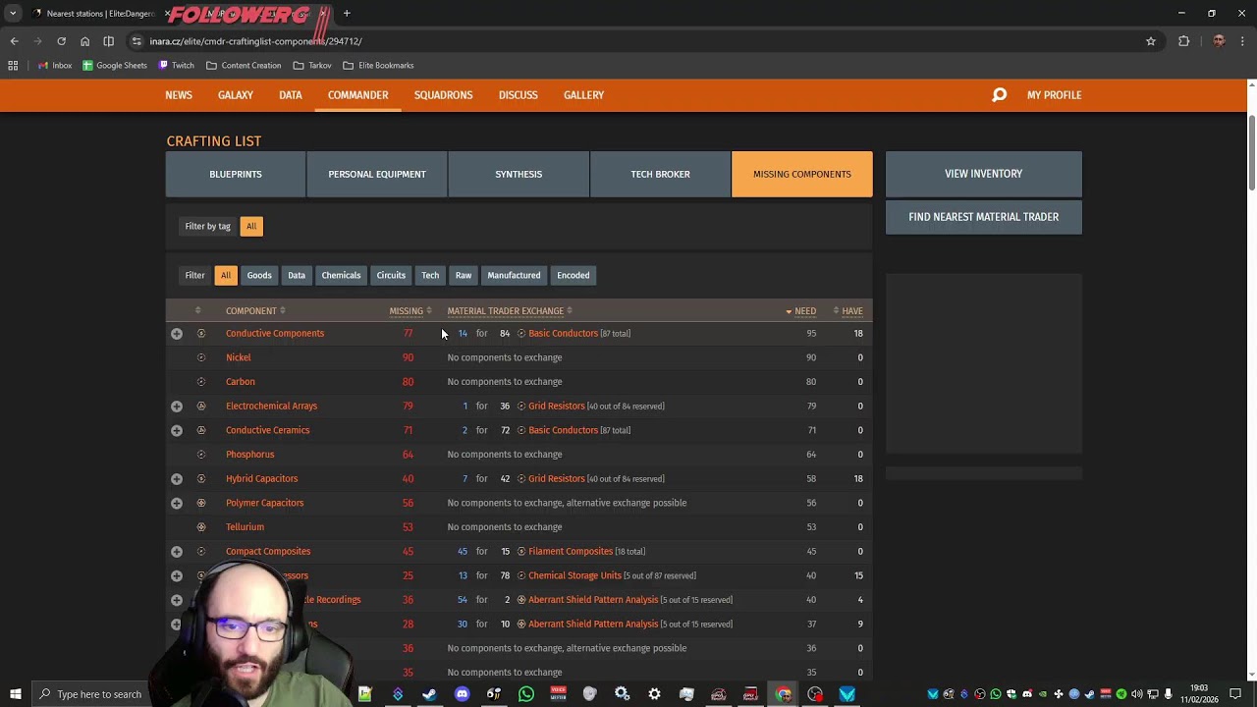Open the Windows notification center icon
1257x707 pixels.
pyautogui.click(x=1235, y=694)
